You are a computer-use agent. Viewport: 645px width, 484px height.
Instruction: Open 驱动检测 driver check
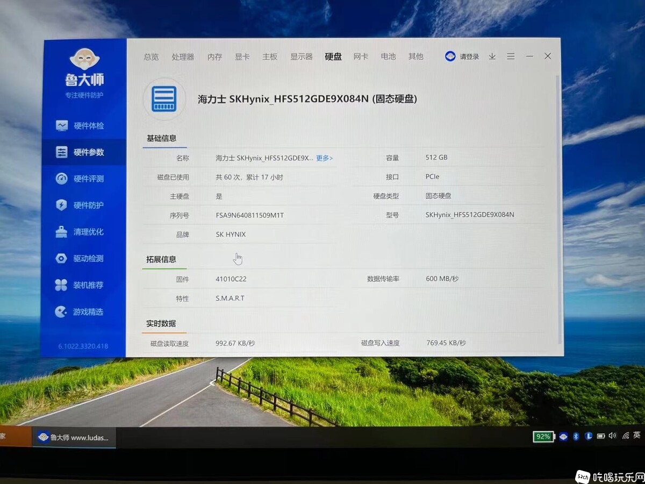[80, 258]
